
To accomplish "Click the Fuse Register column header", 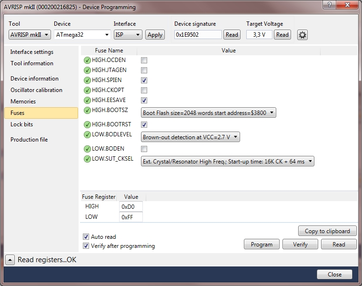I will pyautogui.click(x=99, y=197).
